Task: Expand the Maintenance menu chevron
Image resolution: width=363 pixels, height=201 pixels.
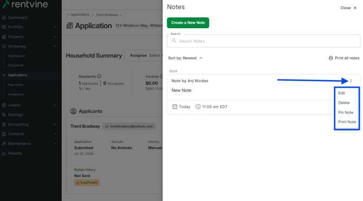Action: pyautogui.click(x=55, y=144)
